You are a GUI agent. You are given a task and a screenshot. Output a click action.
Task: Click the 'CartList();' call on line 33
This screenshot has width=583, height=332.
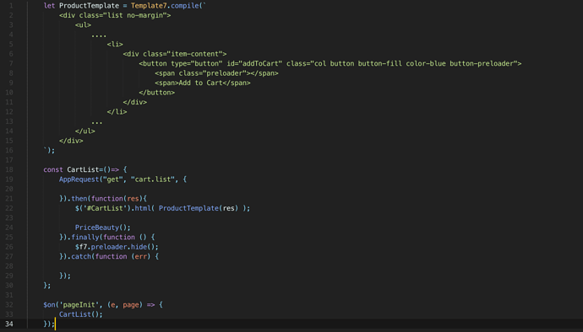pyautogui.click(x=80, y=314)
